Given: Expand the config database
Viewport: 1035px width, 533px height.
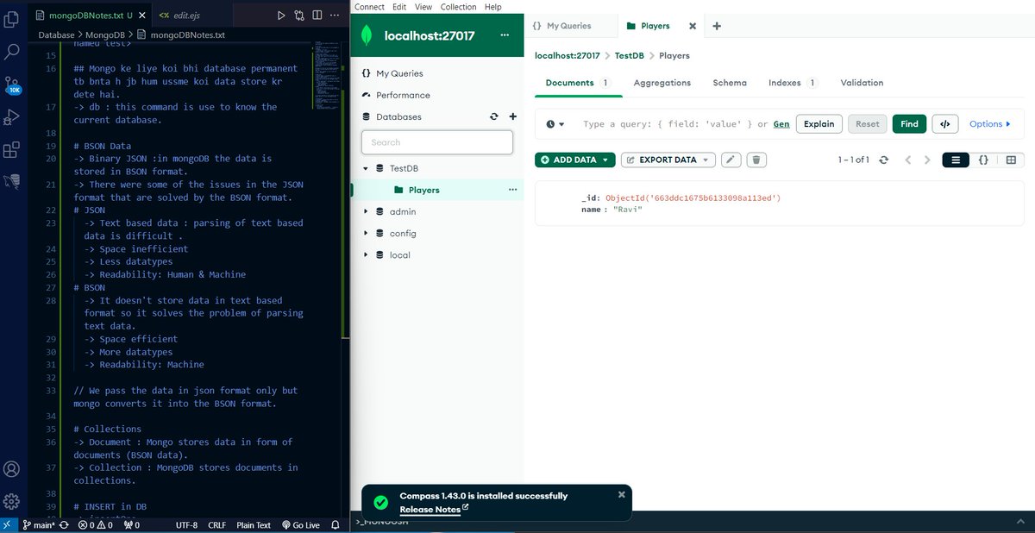Looking at the screenshot, I should click(366, 233).
